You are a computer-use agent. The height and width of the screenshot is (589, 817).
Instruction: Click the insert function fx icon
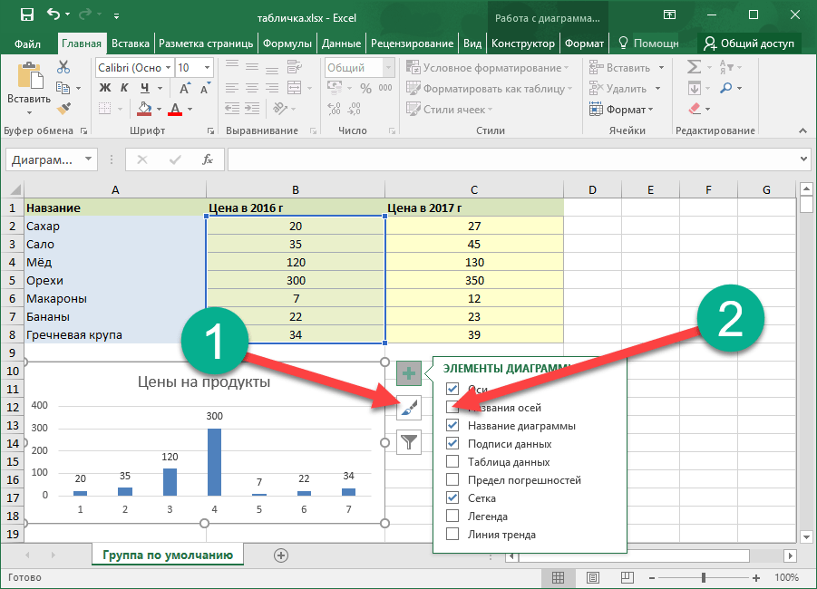point(208,159)
